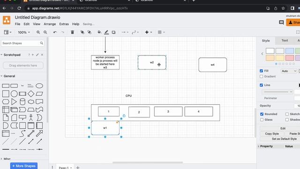The image size is (300, 169).
Task: Uncheck the Rounded checkbox
Action: (x=262, y=114)
